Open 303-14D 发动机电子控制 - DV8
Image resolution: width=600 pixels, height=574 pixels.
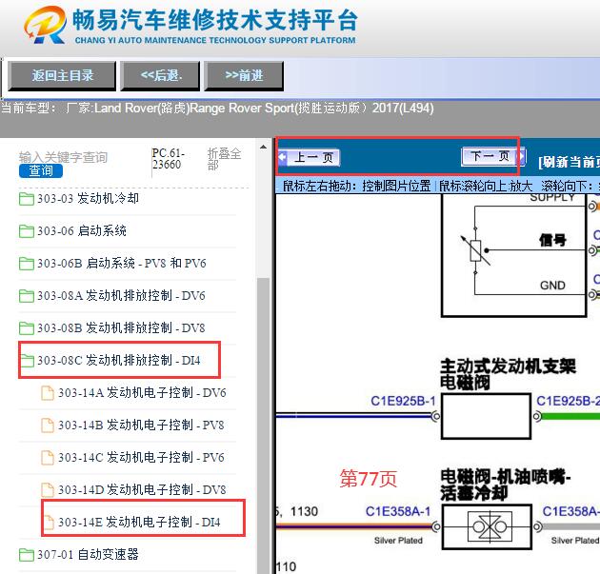click(x=142, y=490)
